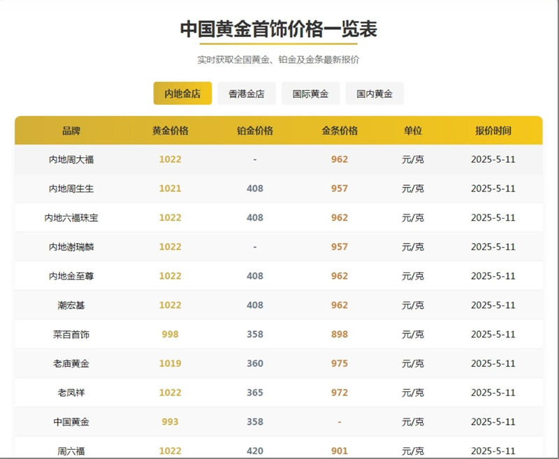Click 元/克 unit in 老庙黄金 row
Screen dimensions: 559x459
click(413, 363)
